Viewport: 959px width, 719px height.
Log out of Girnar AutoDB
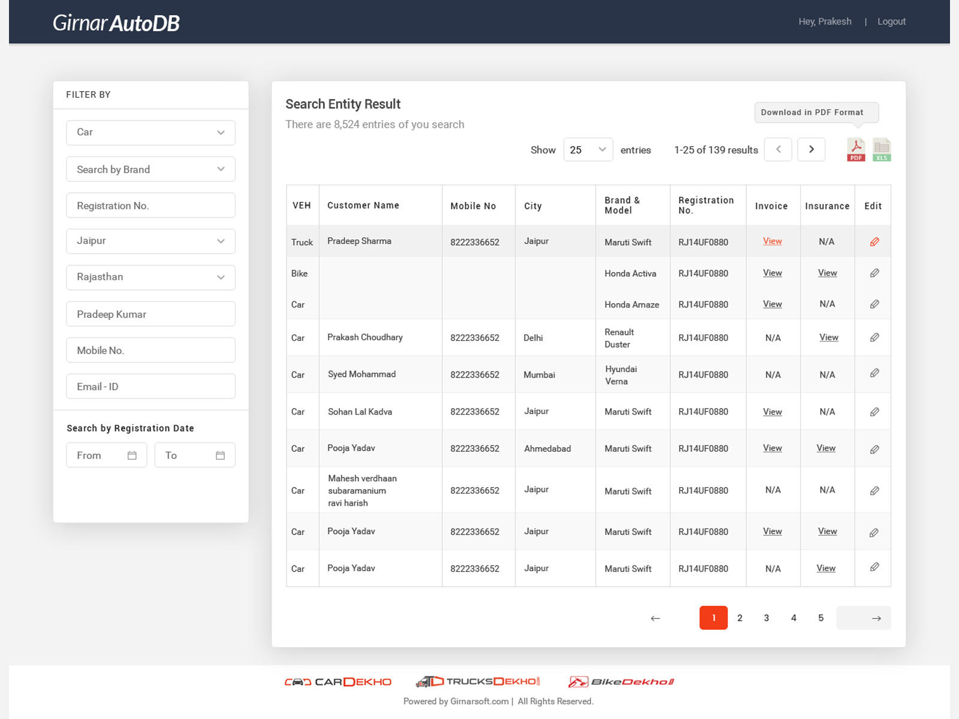(x=891, y=22)
